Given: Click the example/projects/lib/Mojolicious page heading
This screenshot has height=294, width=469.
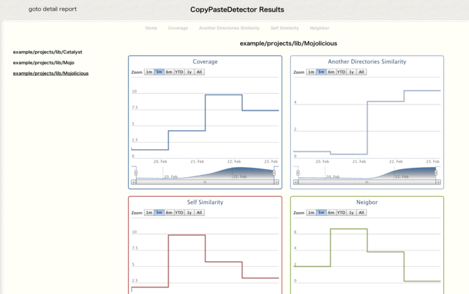Looking at the screenshot, I should click(x=288, y=44).
